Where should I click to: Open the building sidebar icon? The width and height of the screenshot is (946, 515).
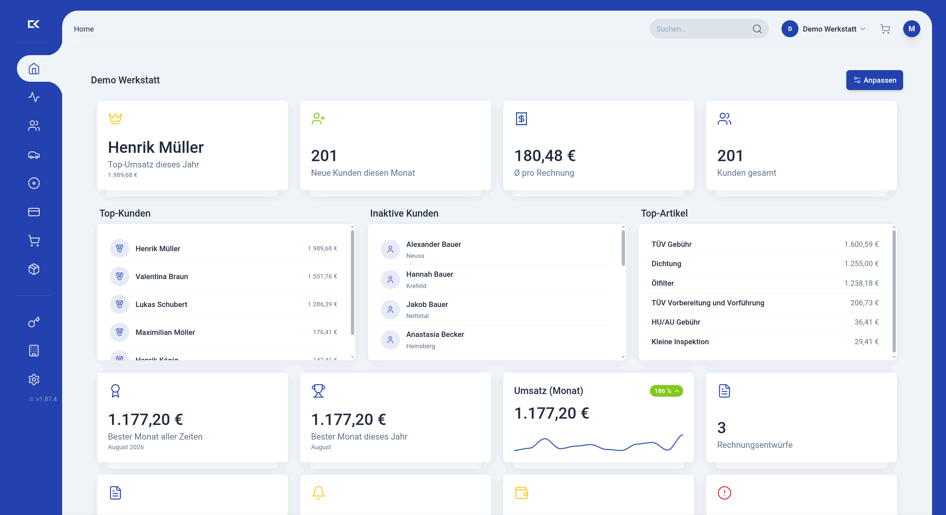(34, 351)
